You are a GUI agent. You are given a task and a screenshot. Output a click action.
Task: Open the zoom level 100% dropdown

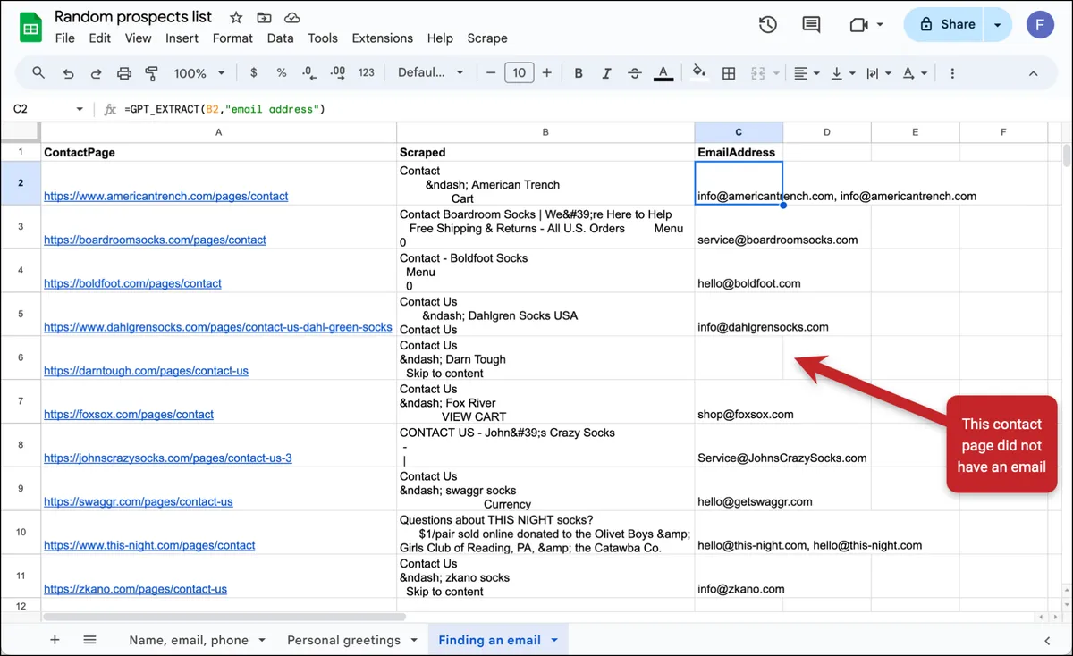coord(199,73)
